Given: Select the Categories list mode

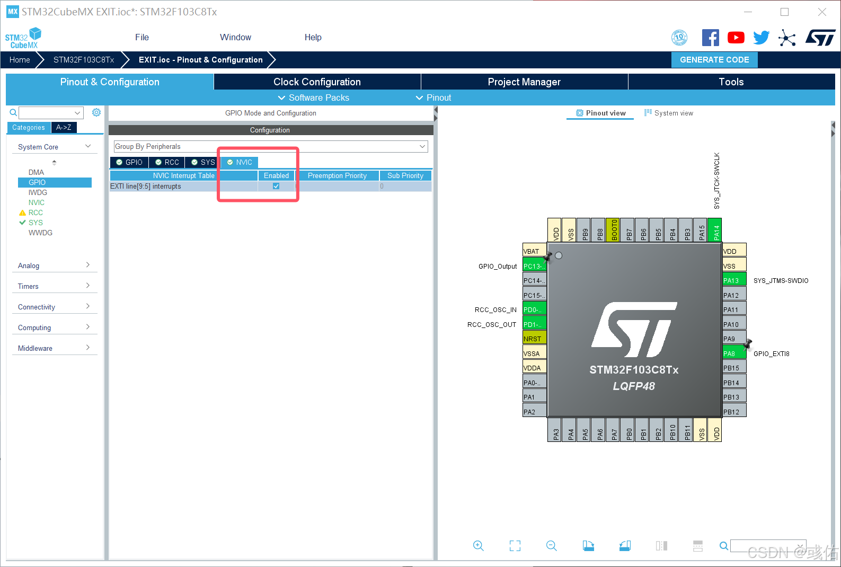Looking at the screenshot, I should [x=29, y=127].
